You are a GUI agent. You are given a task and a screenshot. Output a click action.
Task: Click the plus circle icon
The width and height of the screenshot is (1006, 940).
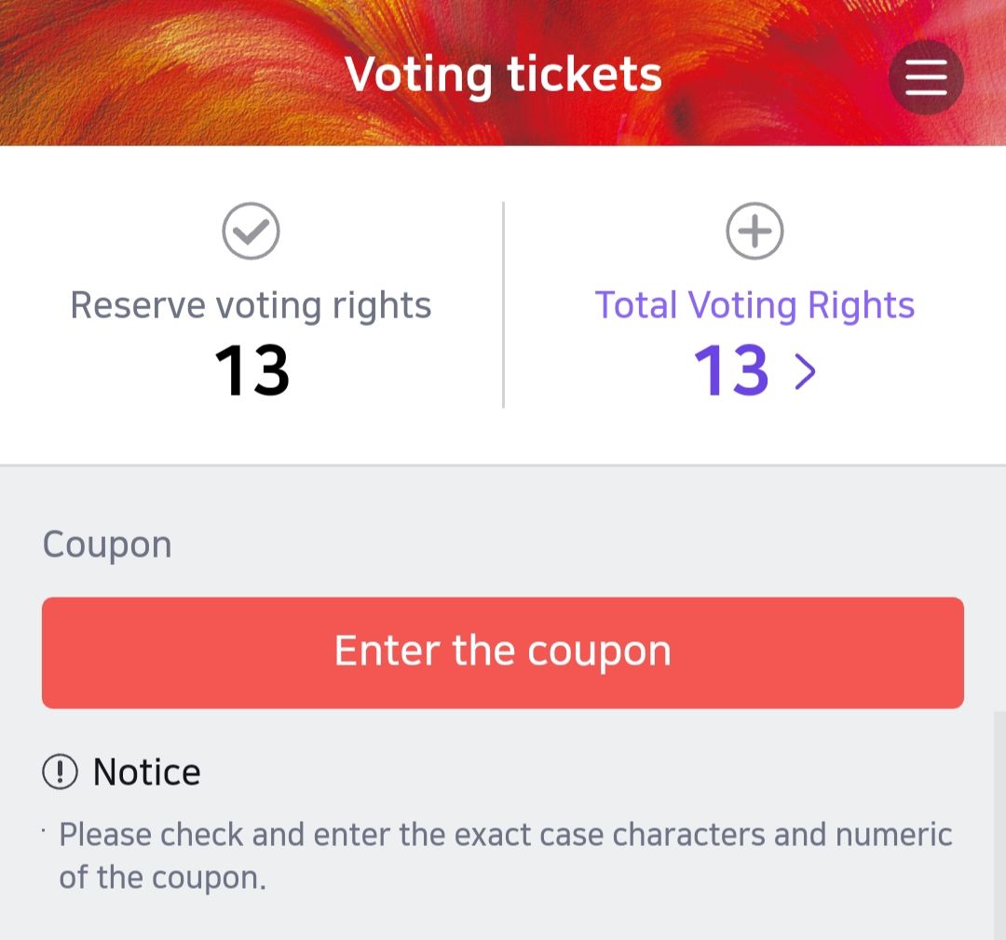pyautogui.click(x=754, y=231)
